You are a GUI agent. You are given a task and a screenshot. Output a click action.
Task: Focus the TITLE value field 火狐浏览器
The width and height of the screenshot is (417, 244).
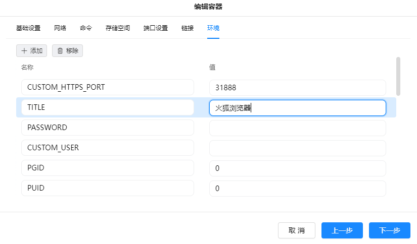(x=297, y=107)
